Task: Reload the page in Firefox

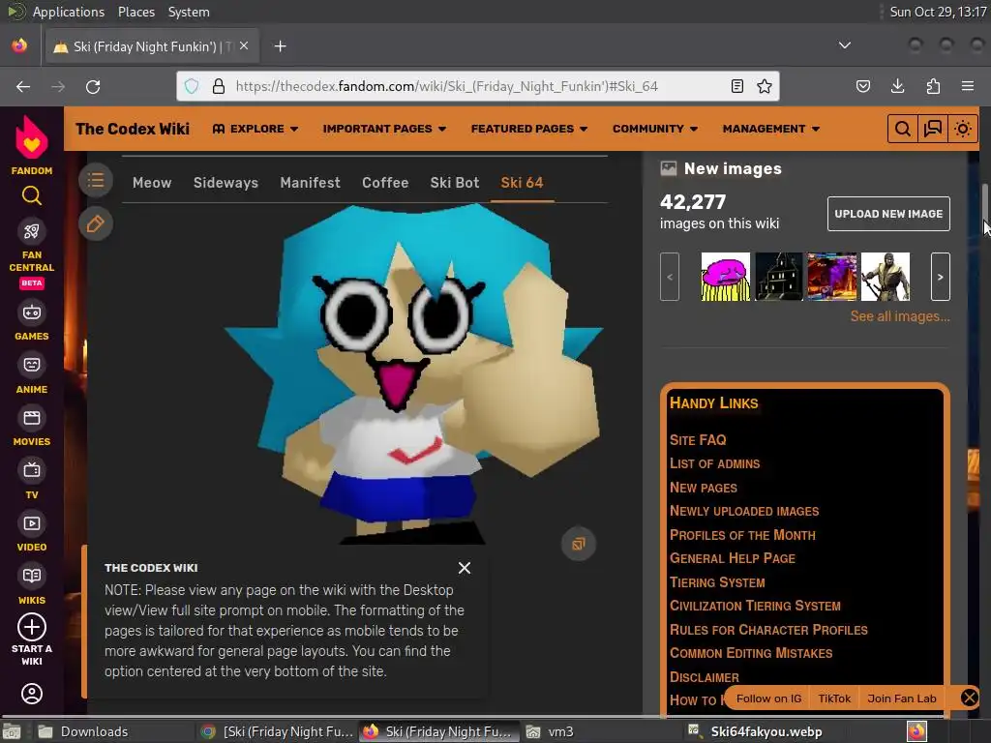Action: tap(93, 86)
